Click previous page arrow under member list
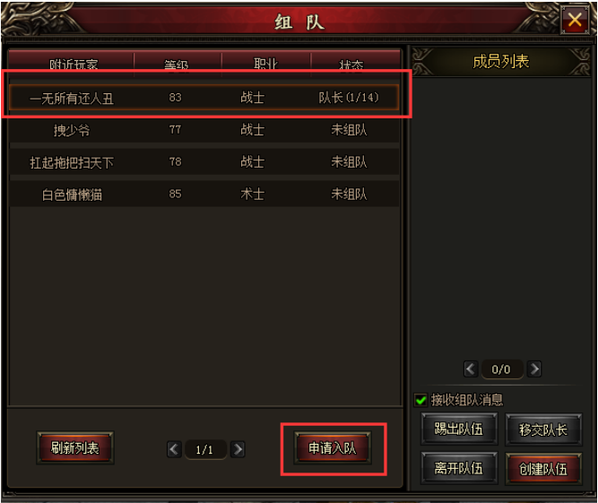This screenshot has height=503, width=598. (471, 369)
